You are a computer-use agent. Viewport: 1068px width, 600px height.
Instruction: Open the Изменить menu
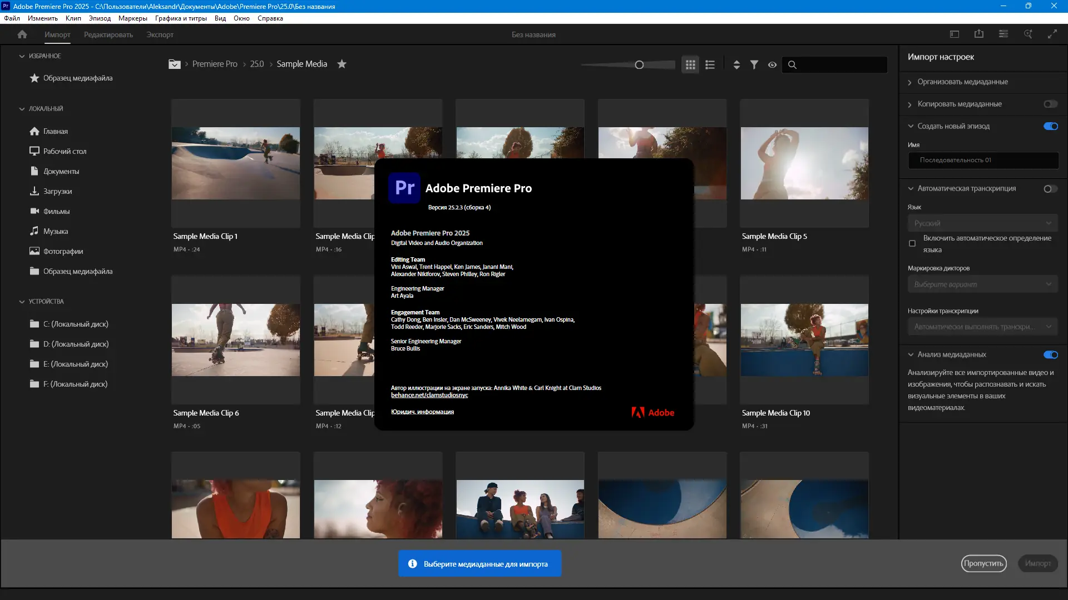43,18
